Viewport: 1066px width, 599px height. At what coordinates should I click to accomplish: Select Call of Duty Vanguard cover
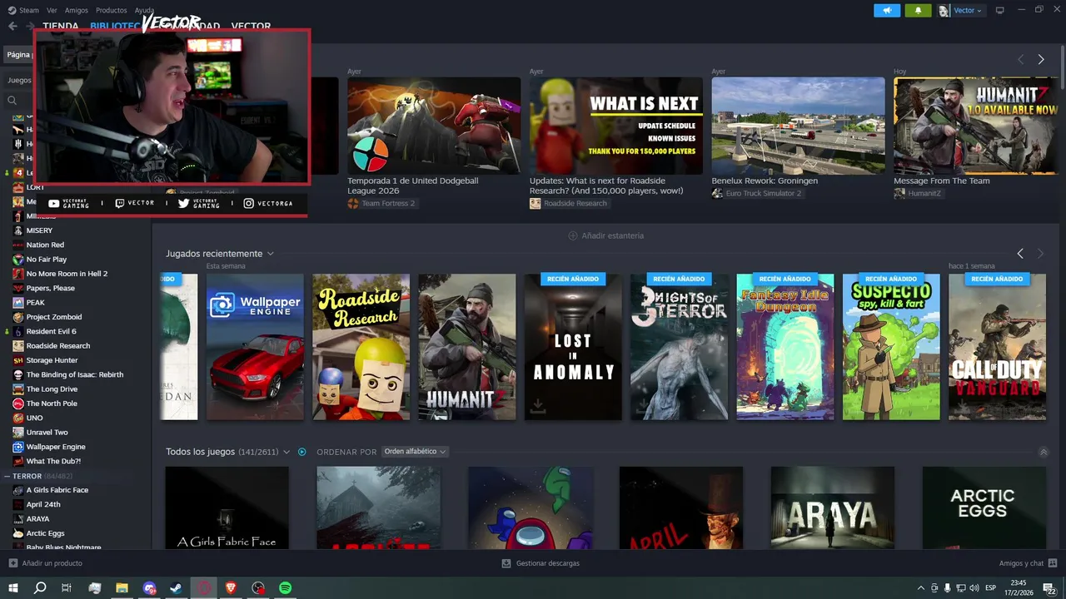[997, 347]
